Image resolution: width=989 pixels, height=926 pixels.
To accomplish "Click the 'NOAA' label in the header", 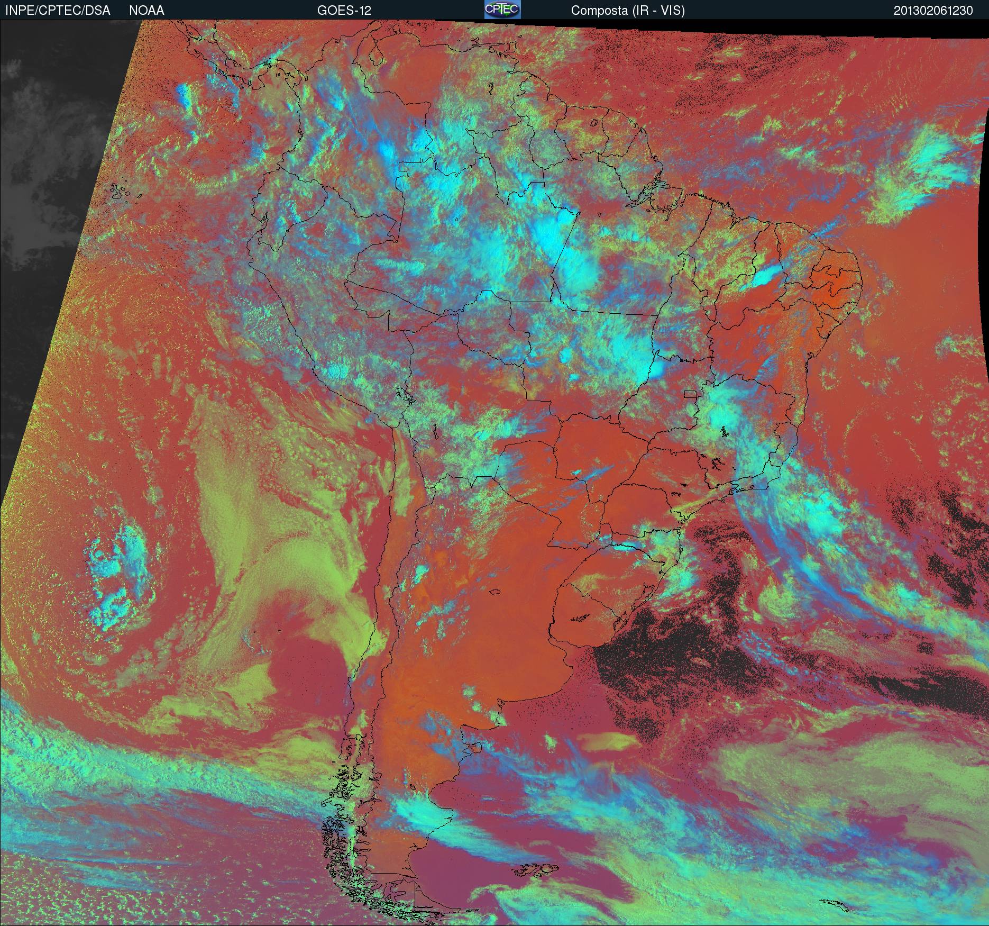I will tap(146, 11).
